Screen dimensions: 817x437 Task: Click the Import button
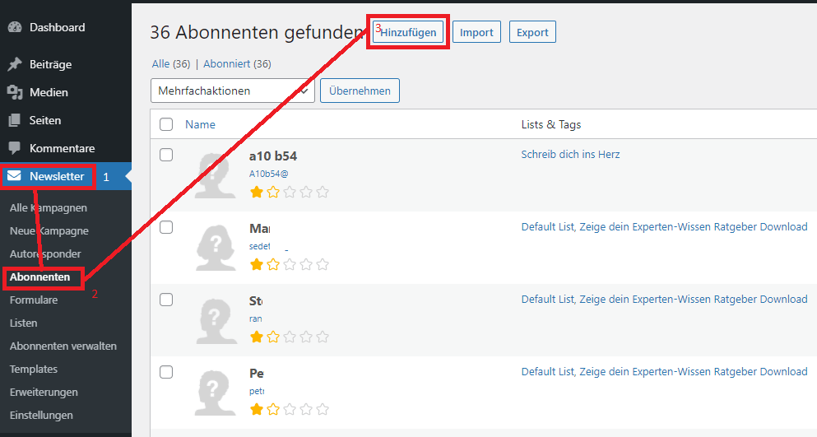point(476,32)
